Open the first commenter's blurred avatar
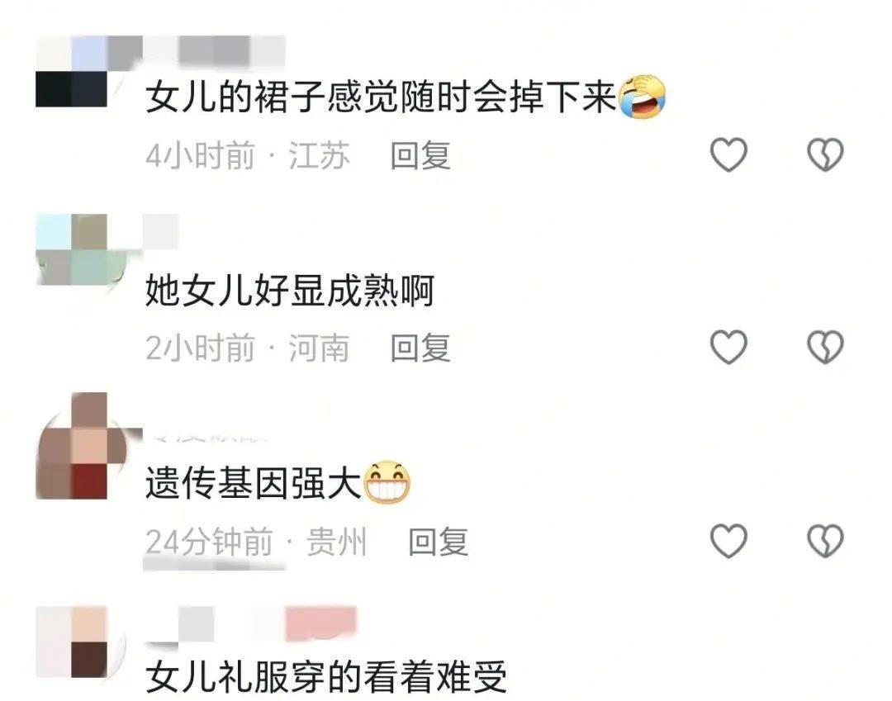 [x=79, y=72]
